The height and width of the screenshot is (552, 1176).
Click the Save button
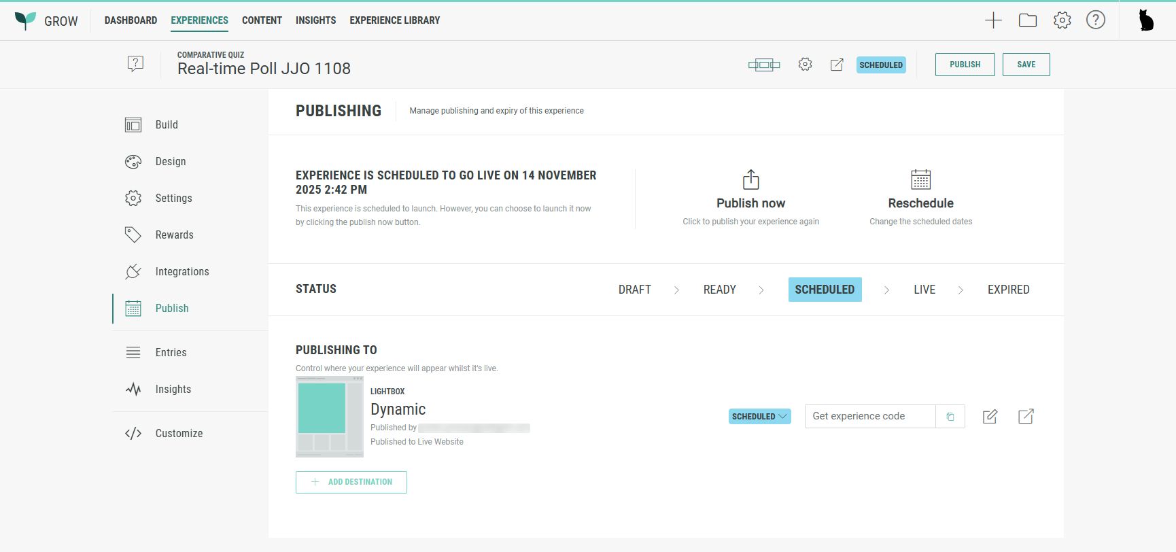coord(1026,65)
